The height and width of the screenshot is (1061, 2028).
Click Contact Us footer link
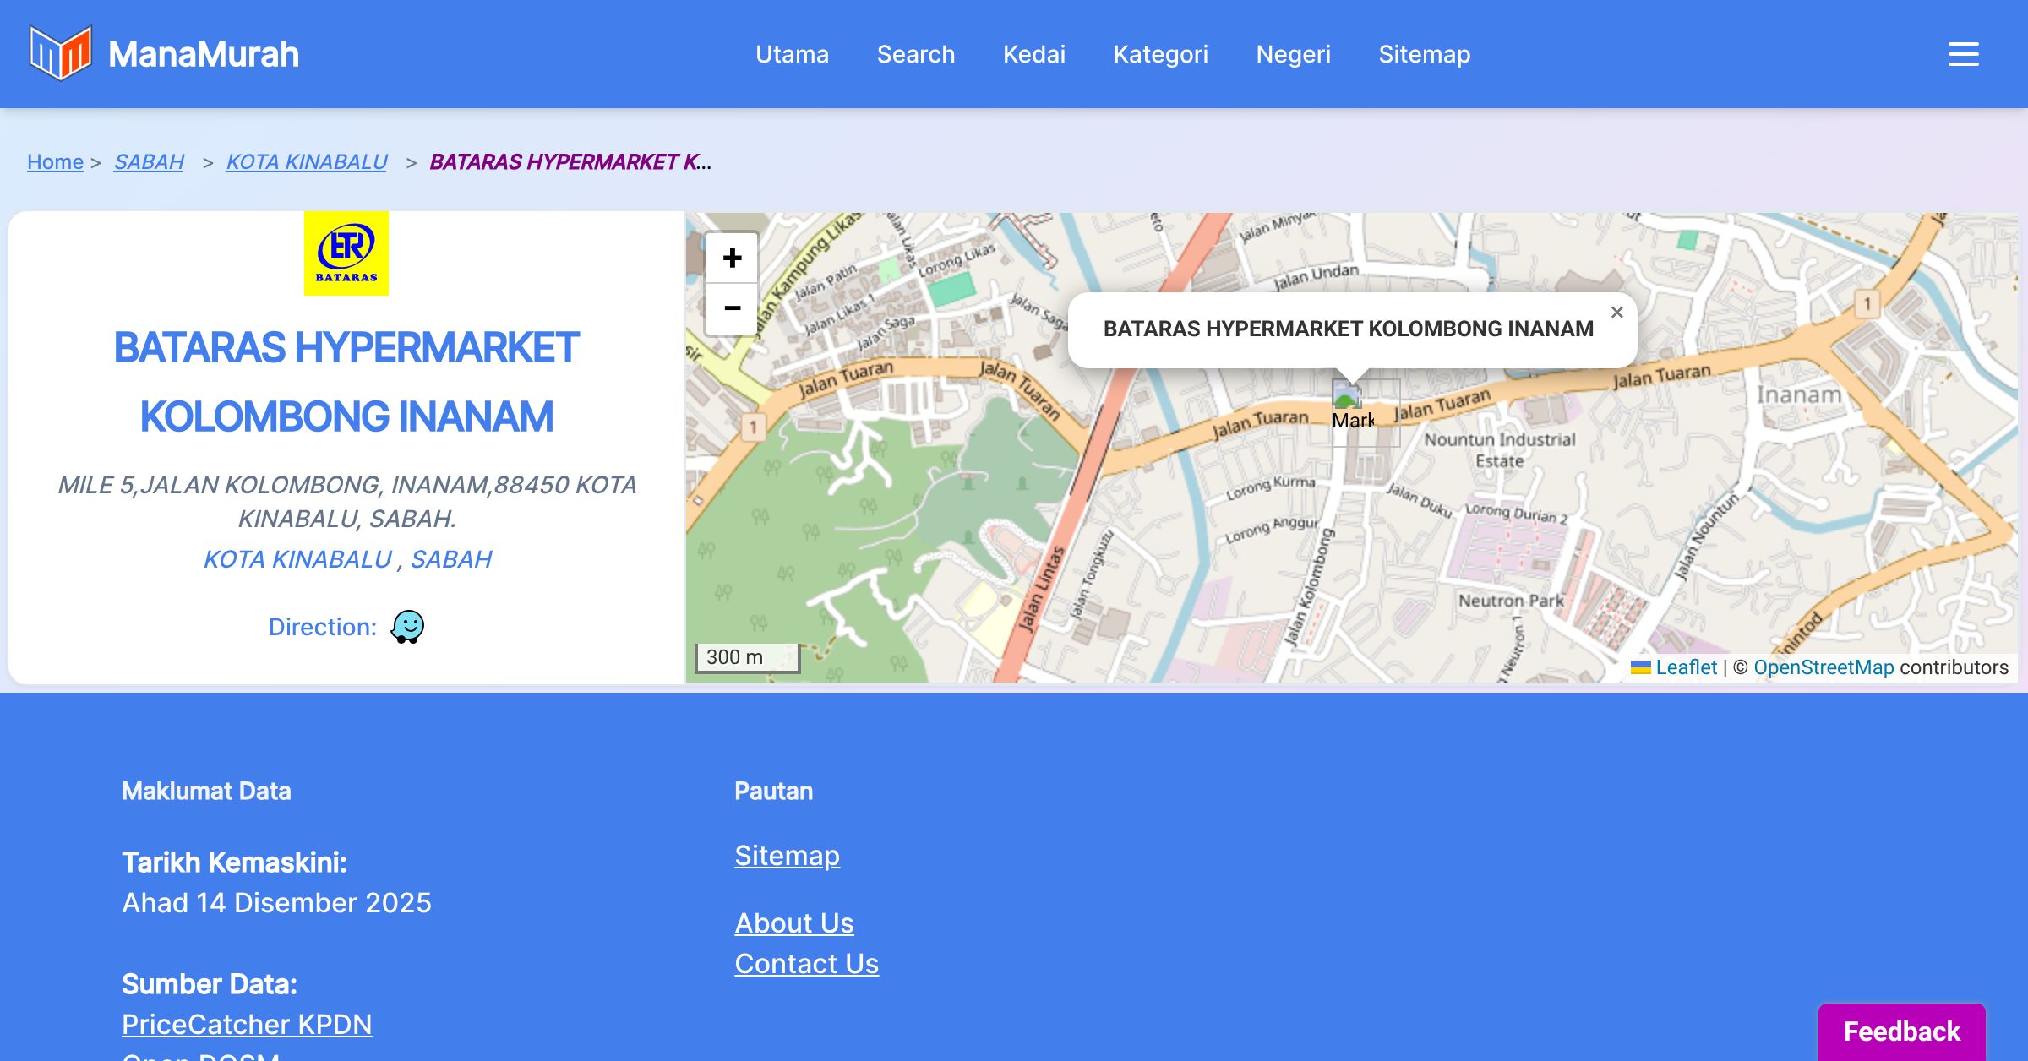806,963
